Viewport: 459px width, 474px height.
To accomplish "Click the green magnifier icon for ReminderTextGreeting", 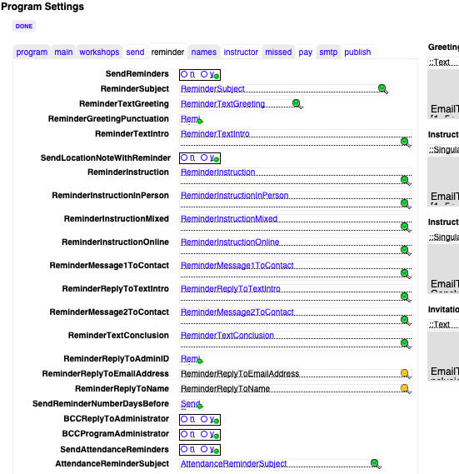I will [x=297, y=104].
